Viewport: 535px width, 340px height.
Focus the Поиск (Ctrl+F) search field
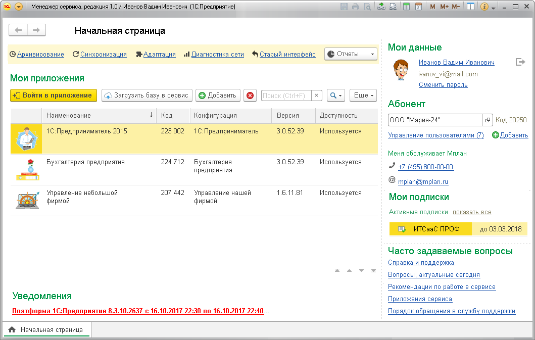(x=286, y=95)
